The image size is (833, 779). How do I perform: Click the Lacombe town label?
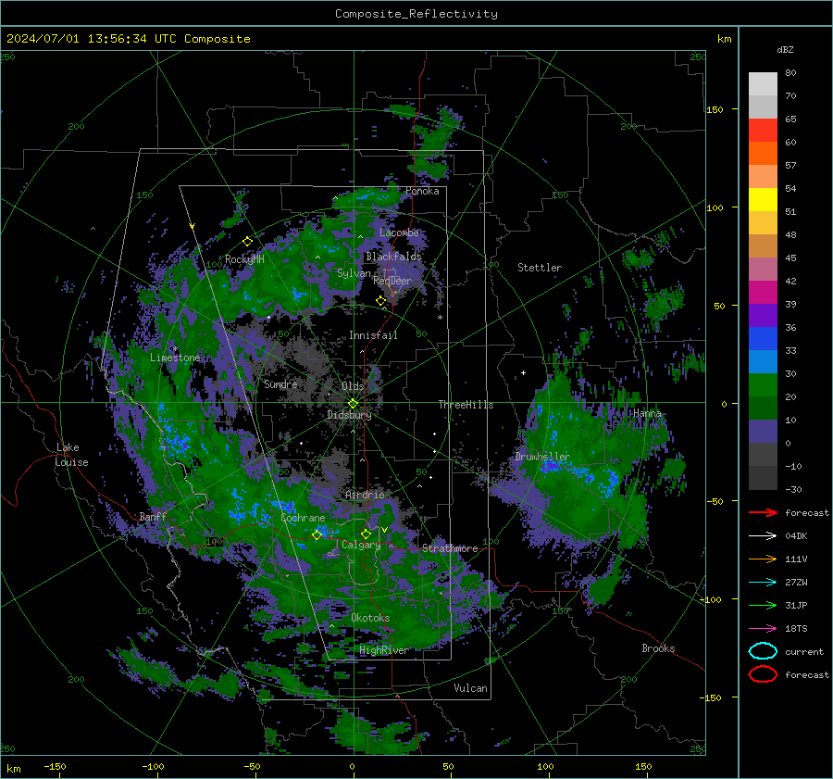[x=399, y=232]
